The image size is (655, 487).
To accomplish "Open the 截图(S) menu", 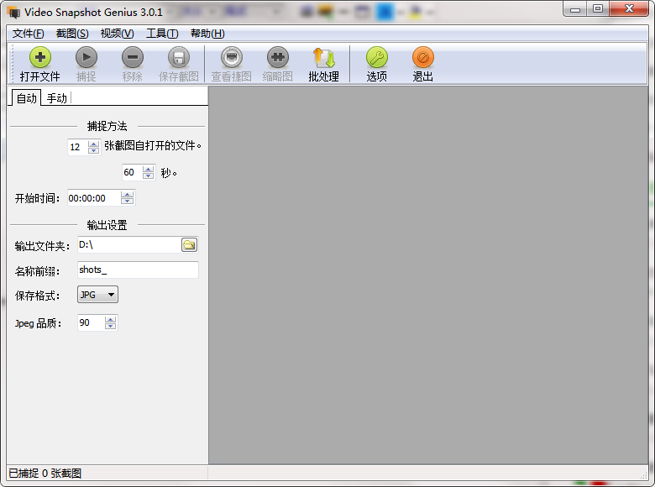I will [72, 34].
